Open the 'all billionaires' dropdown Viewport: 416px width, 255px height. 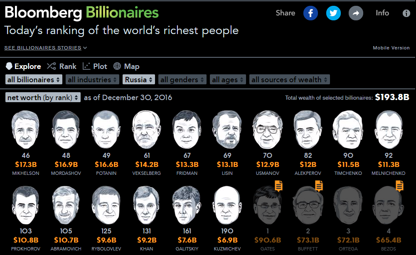tap(34, 79)
